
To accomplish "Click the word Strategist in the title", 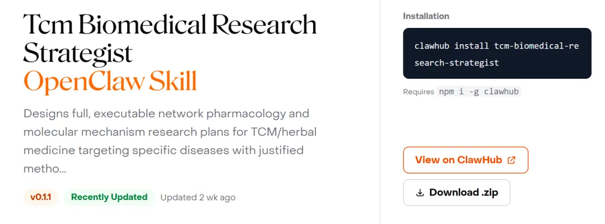I will pos(78,53).
